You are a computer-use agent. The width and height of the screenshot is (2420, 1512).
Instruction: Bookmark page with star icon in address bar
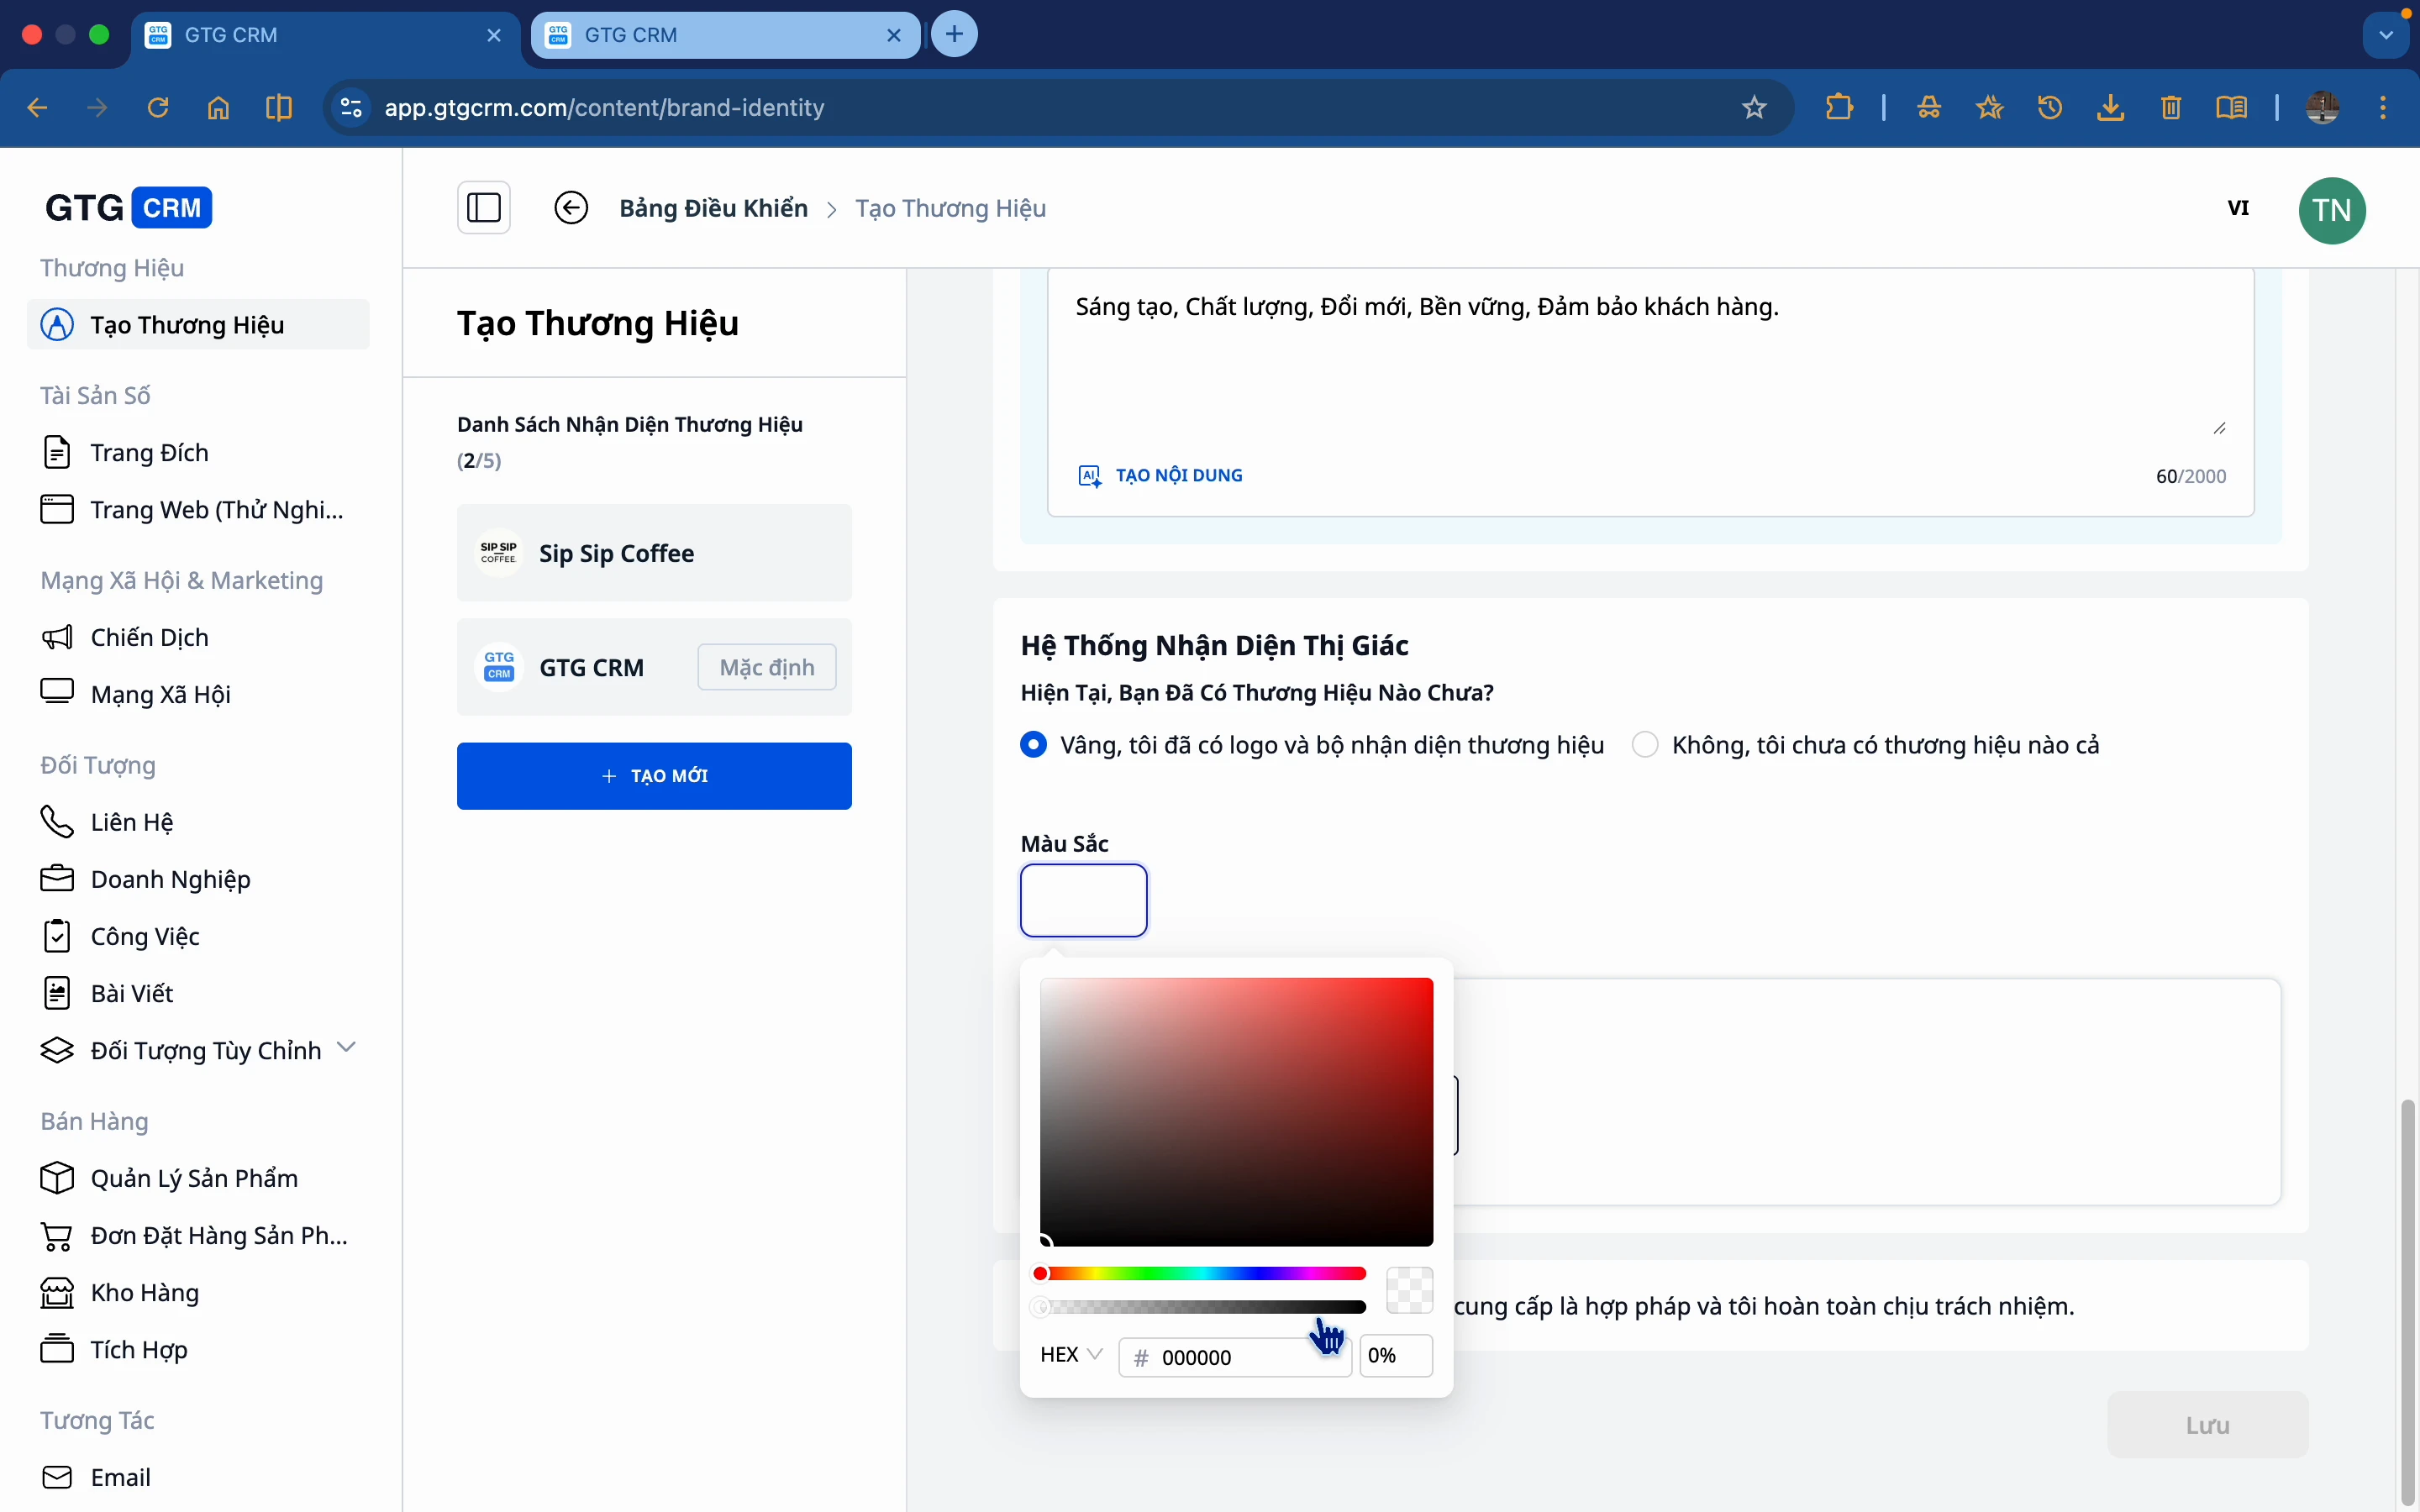coord(1754,107)
